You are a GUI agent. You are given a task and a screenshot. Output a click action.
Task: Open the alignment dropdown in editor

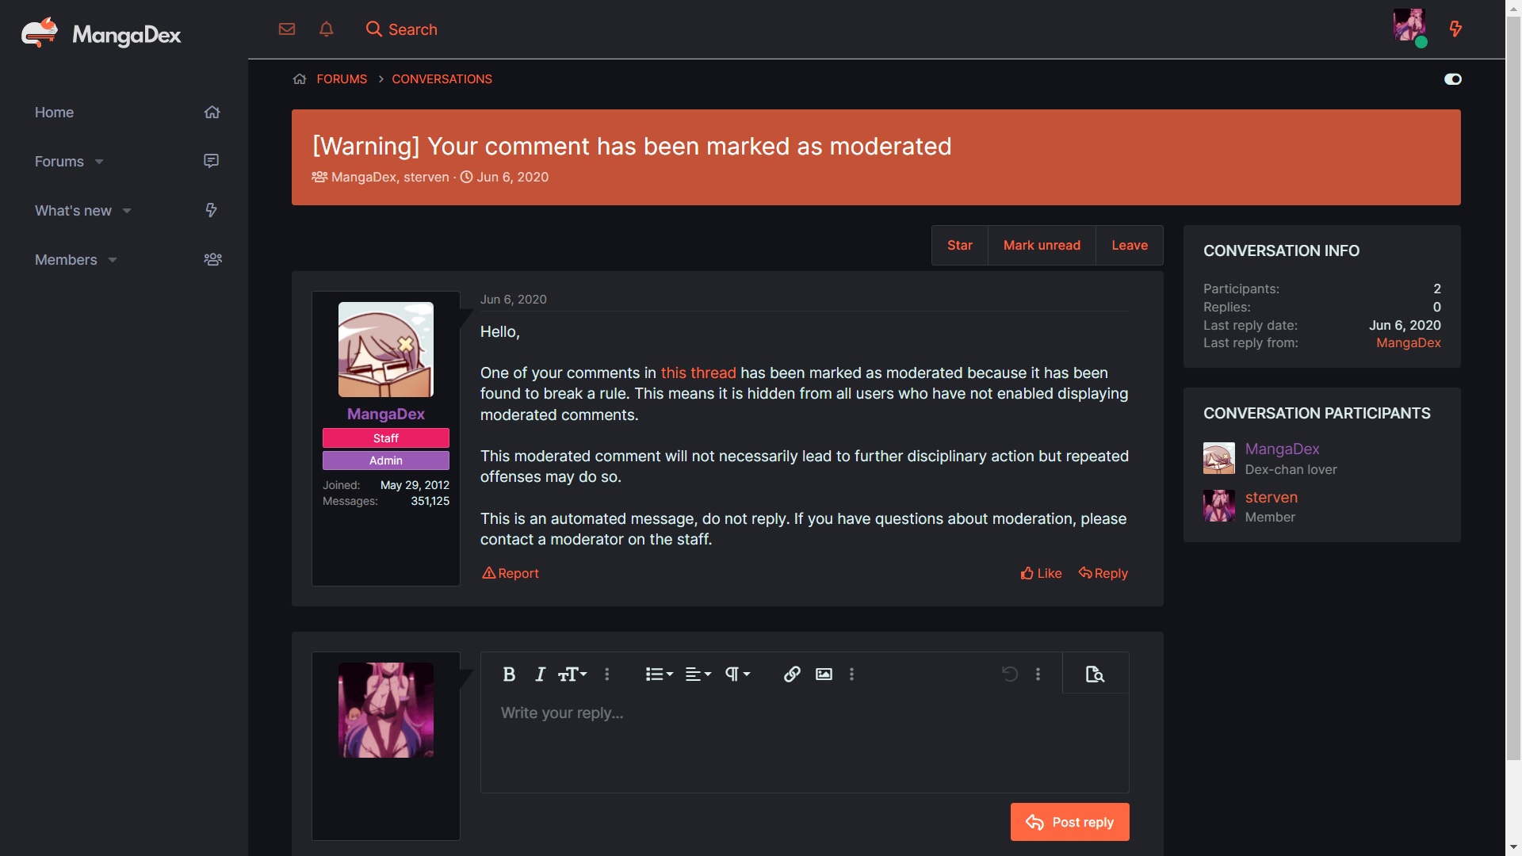click(x=698, y=674)
